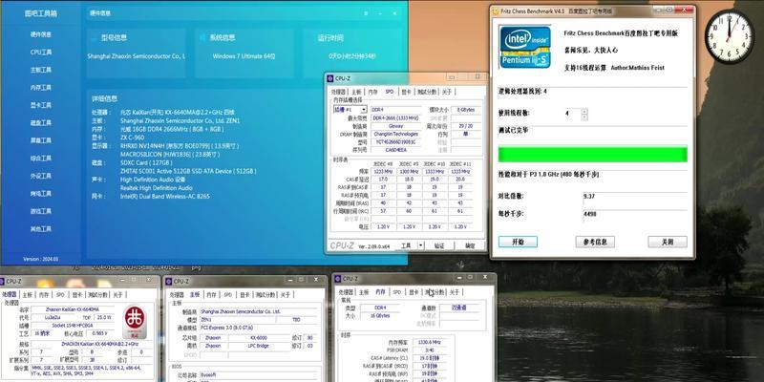Open SPD tab in CPU-Z mainboard window
The height and width of the screenshot is (382, 764).
pyautogui.click(x=227, y=295)
